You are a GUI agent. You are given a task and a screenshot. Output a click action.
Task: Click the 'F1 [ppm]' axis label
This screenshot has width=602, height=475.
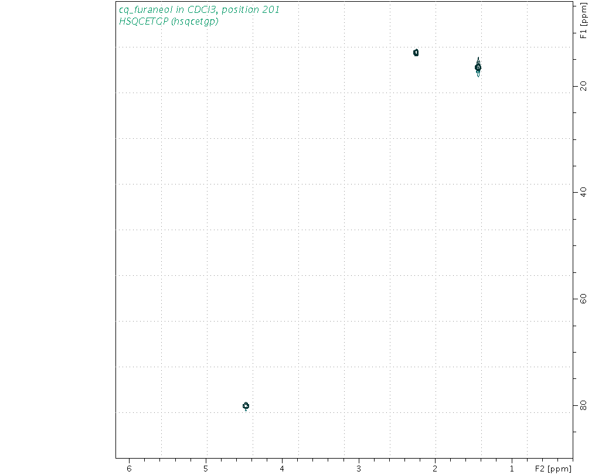tap(584, 20)
